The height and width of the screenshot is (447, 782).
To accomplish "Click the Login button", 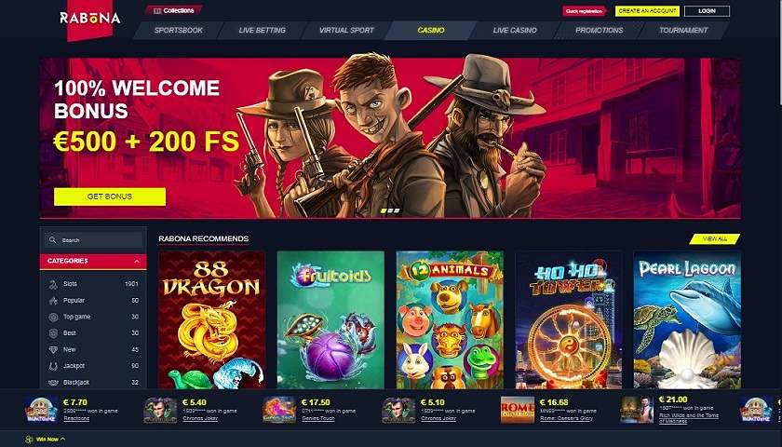I will (x=707, y=11).
